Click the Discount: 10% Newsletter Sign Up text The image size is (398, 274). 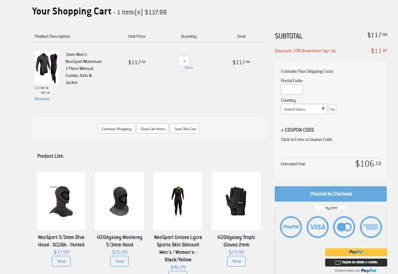[x=305, y=51]
